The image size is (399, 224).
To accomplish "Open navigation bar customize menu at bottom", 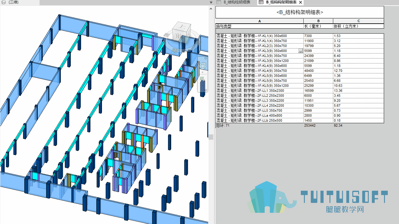I will tap(205, 90).
